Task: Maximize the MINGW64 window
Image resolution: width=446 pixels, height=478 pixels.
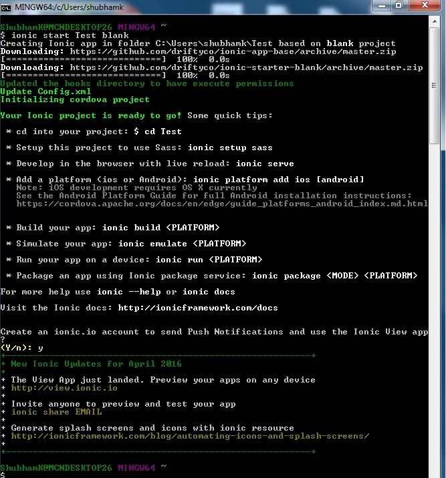Action: [x=399, y=5]
